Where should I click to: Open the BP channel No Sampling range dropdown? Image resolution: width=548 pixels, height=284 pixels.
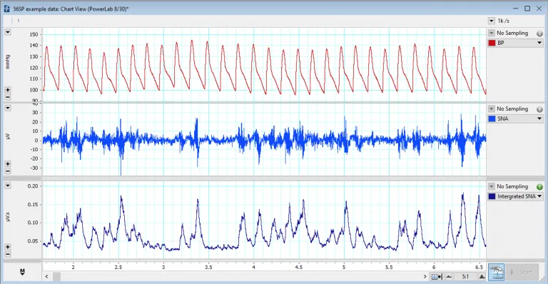tap(492, 34)
